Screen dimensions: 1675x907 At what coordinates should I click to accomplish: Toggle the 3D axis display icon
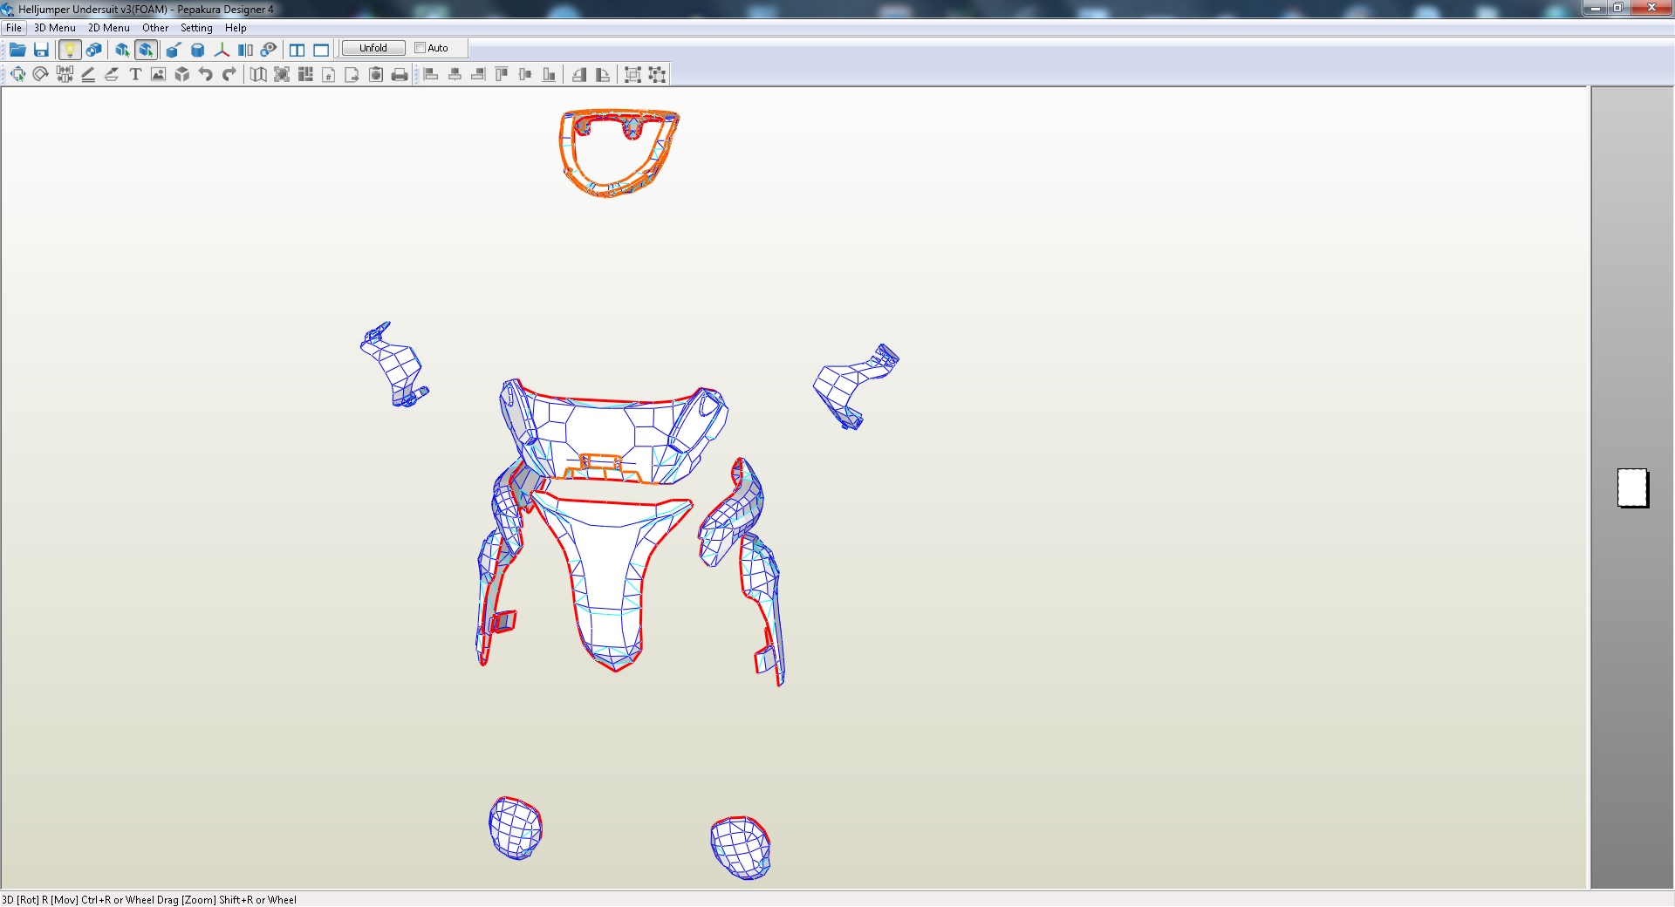222,50
